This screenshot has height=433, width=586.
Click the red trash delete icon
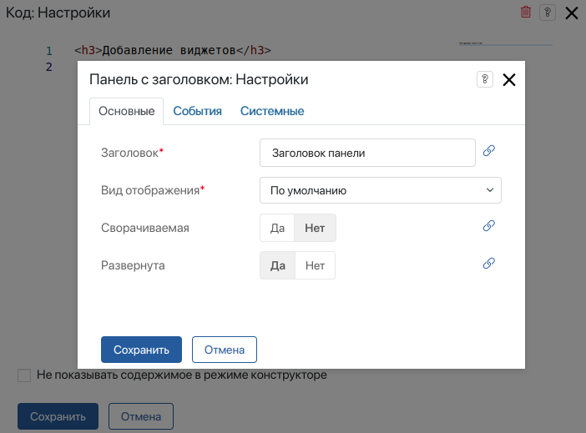click(x=526, y=13)
